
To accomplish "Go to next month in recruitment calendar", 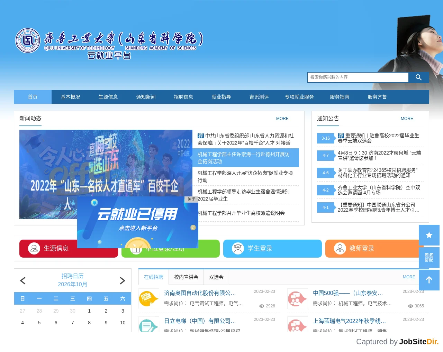I will (x=122, y=280).
